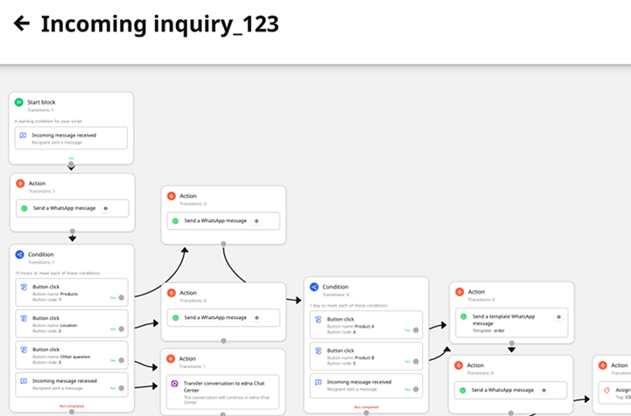
Task: Click message icon in the 1 day Condition's last row
Action: point(319,382)
